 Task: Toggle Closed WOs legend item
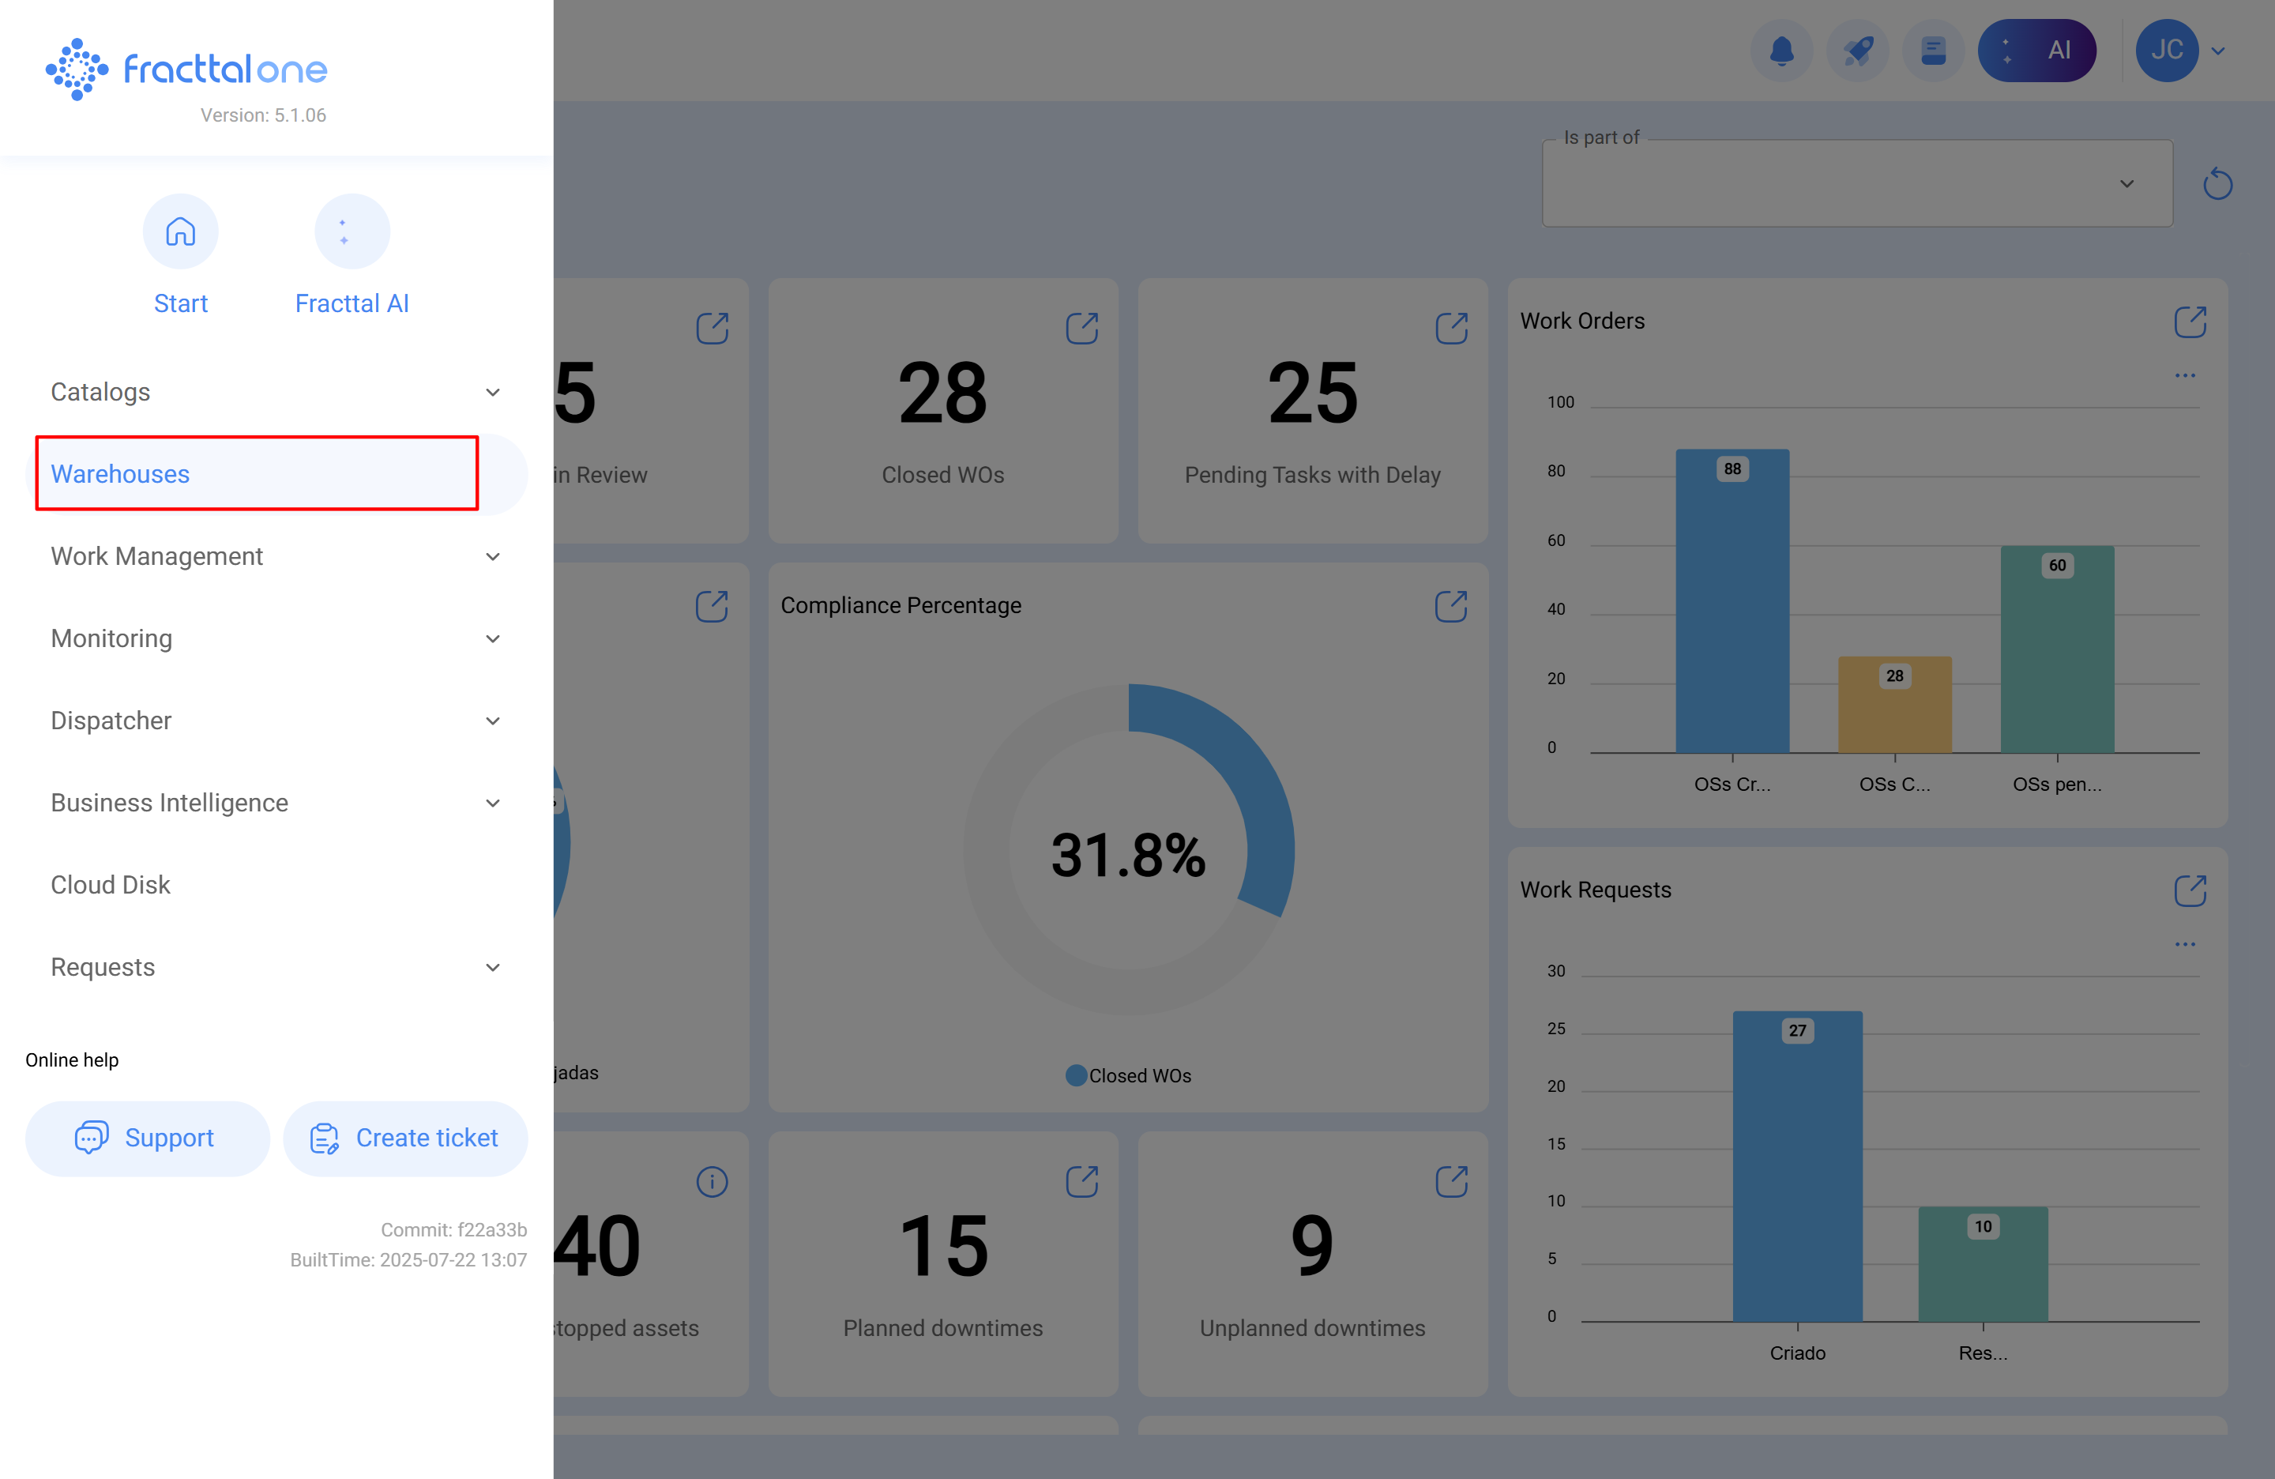click(x=1129, y=1075)
